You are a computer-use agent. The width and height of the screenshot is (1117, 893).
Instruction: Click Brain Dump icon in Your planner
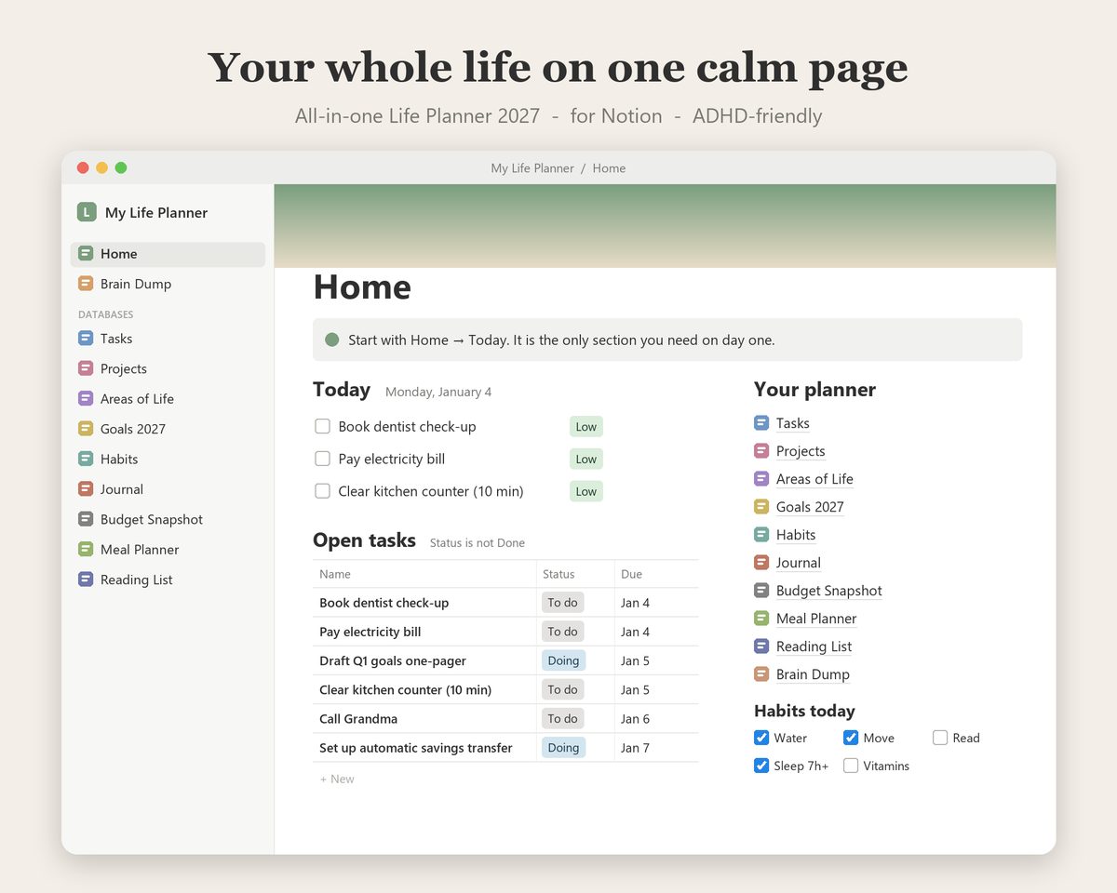tap(761, 674)
